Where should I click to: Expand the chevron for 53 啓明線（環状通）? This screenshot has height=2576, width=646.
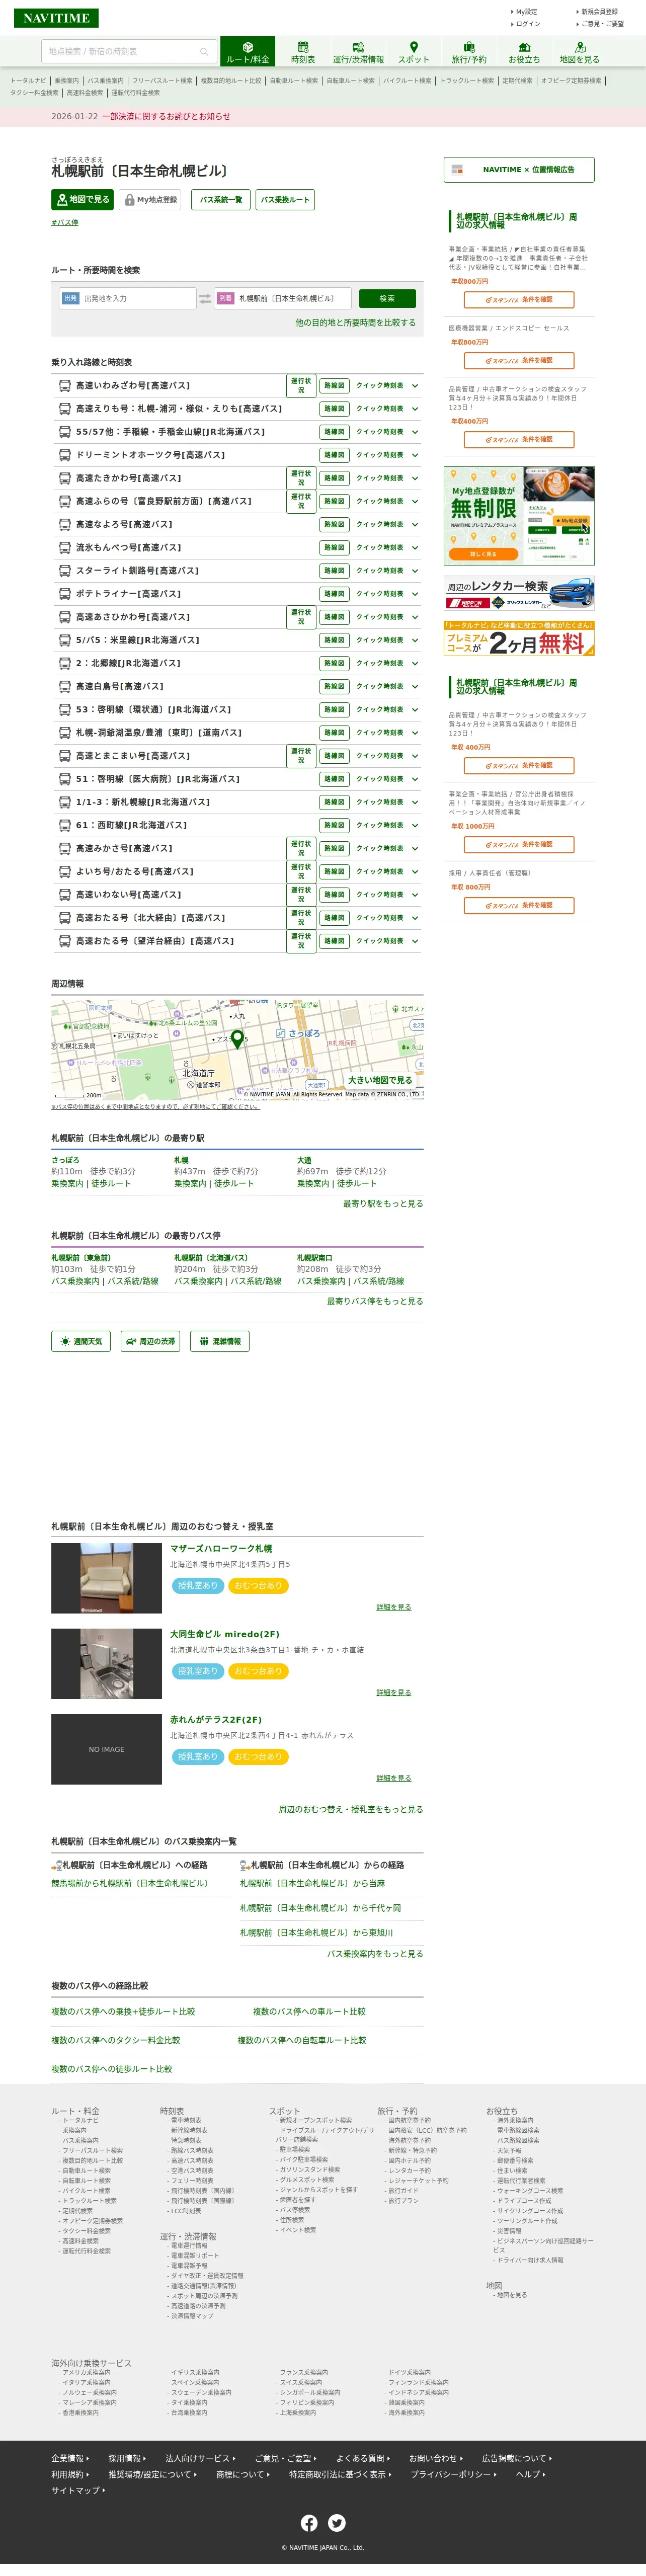tap(415, 709)
